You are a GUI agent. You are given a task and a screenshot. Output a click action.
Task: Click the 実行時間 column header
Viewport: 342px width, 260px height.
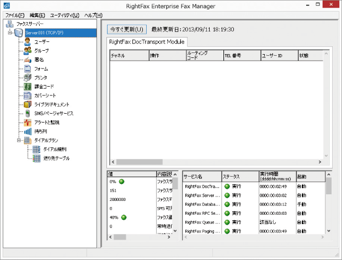pos(277,177)
